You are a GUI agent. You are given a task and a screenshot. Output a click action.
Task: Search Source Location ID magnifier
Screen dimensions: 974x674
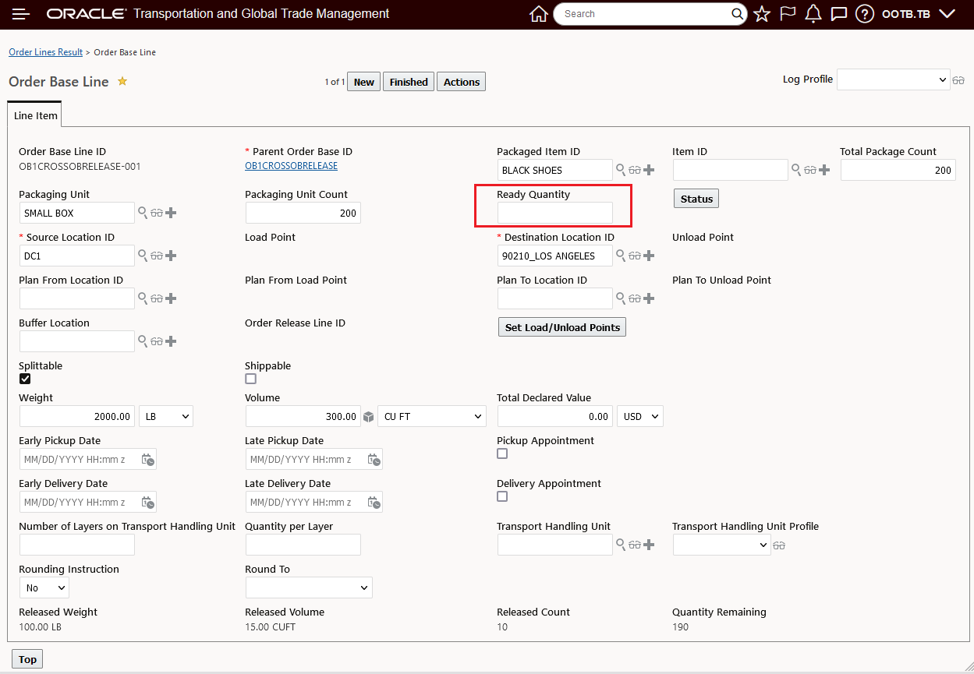(143, 256)
